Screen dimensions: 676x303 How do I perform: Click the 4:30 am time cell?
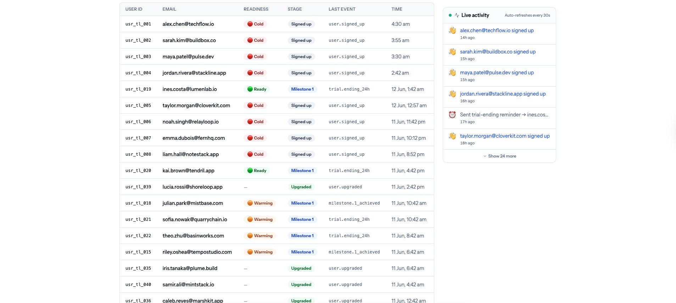401,24
